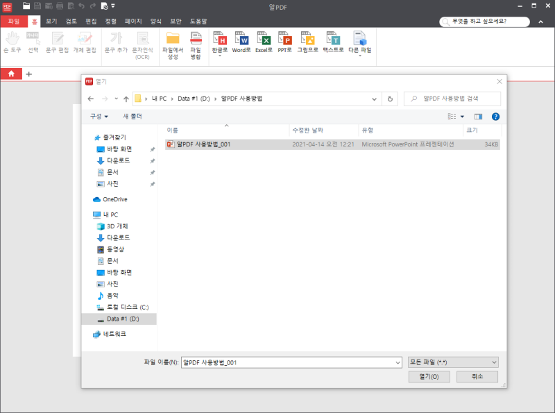The image size is (555, 413).
Task: Click the 열기(O) button
Action: click(429, 376)
